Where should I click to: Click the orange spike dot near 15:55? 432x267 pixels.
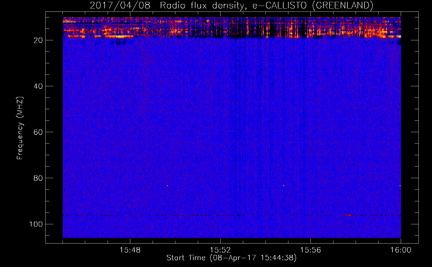click(284, 186)
